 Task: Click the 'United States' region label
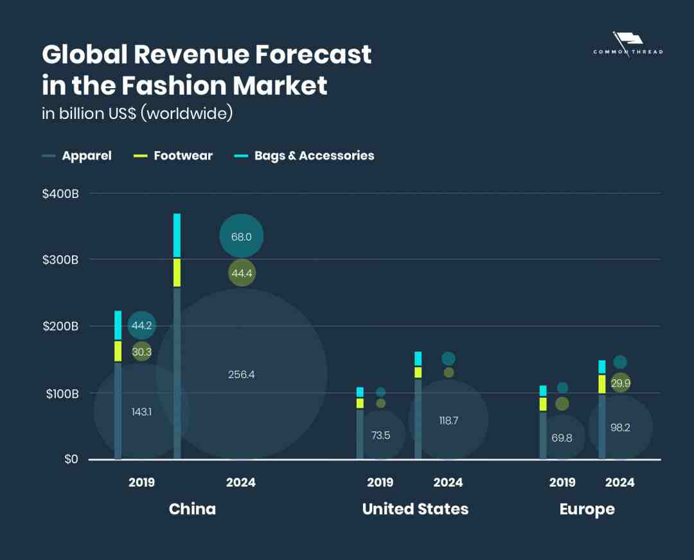point(415,509)
